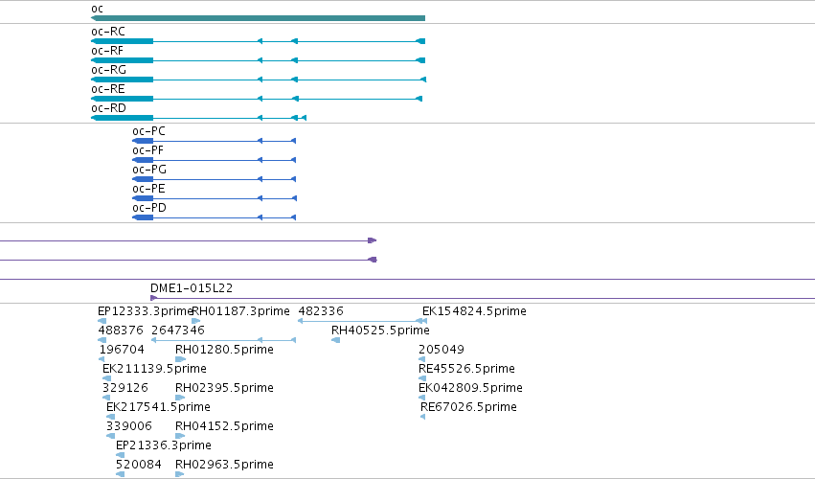This screenshot has height=479, width=815.
Task: Click the 482336 aligned cDNA feature
Action: (x=362, y=321)
